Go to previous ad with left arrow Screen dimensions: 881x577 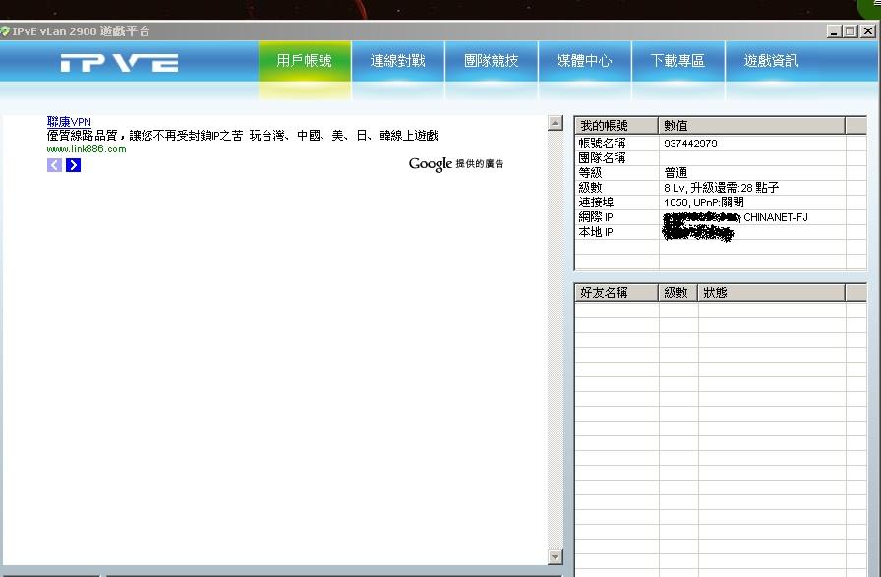pos(55,165)
